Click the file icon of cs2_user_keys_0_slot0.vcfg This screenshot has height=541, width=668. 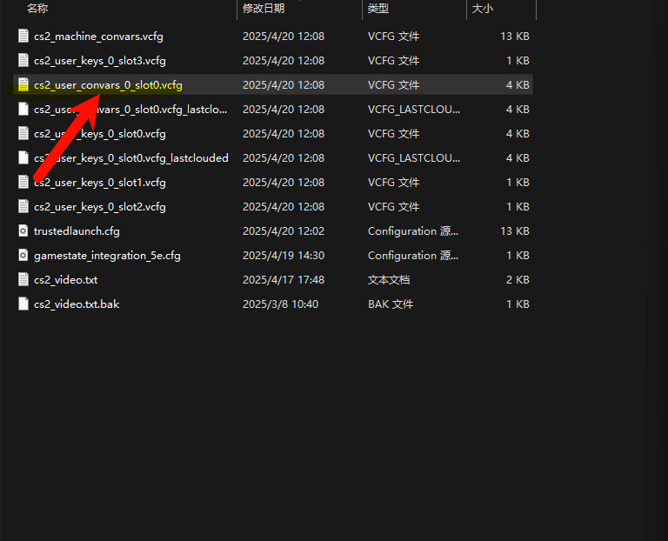[23, 133]
